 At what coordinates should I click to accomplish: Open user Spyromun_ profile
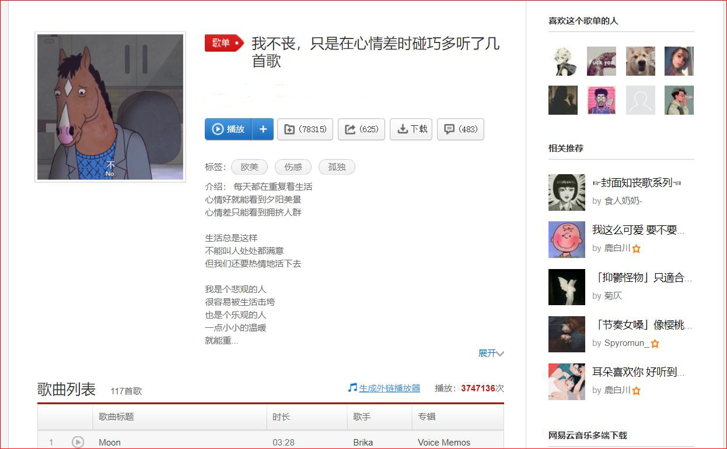[627, 343]
